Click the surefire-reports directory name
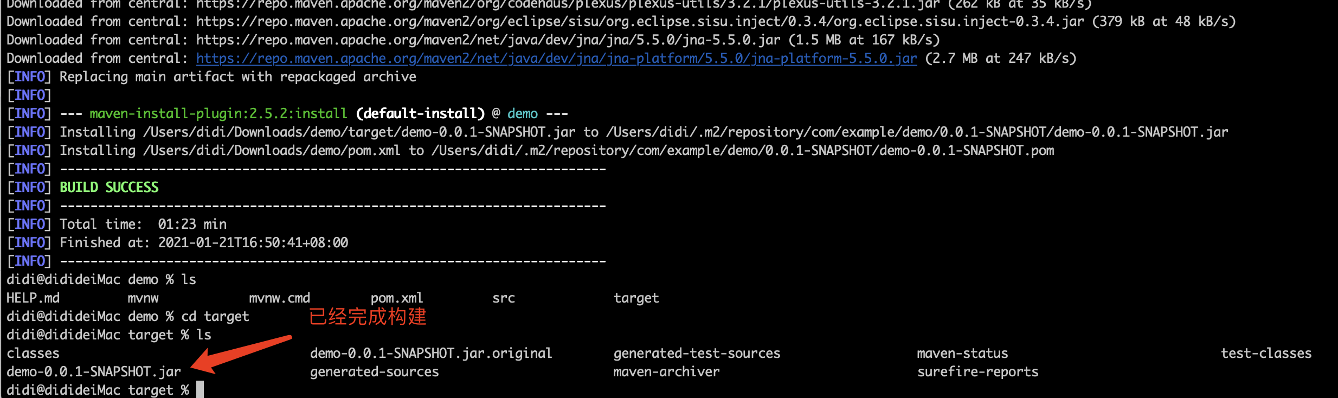 tap(977, 372)
